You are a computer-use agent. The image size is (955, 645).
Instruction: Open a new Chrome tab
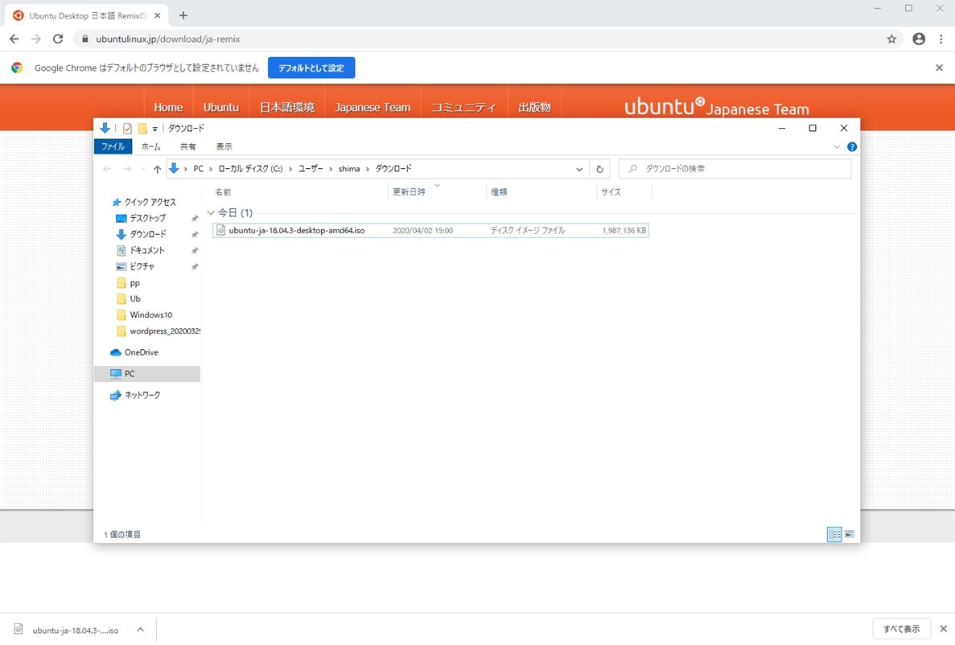(x=183, y=15)
